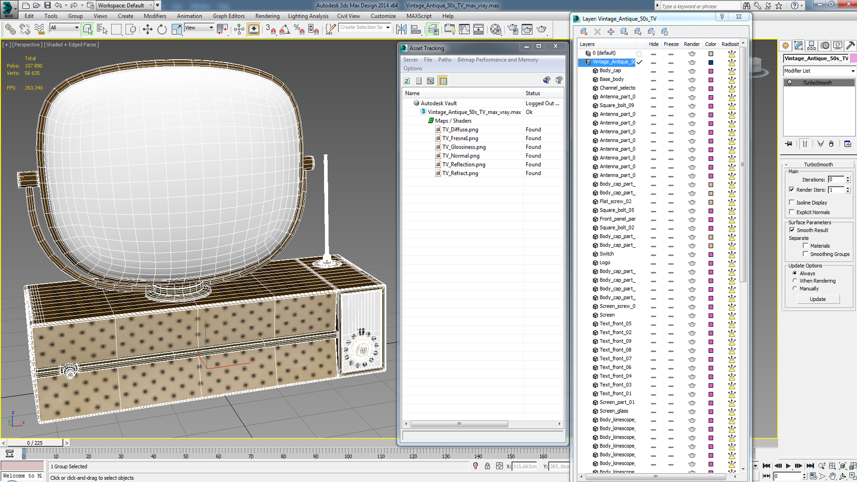Open the selection filter All dropdown

point(65,28)
